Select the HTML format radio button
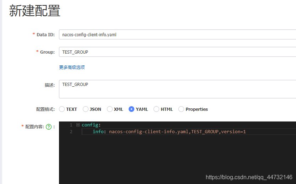This screenshot has width=296, height=184. [156, 109]
